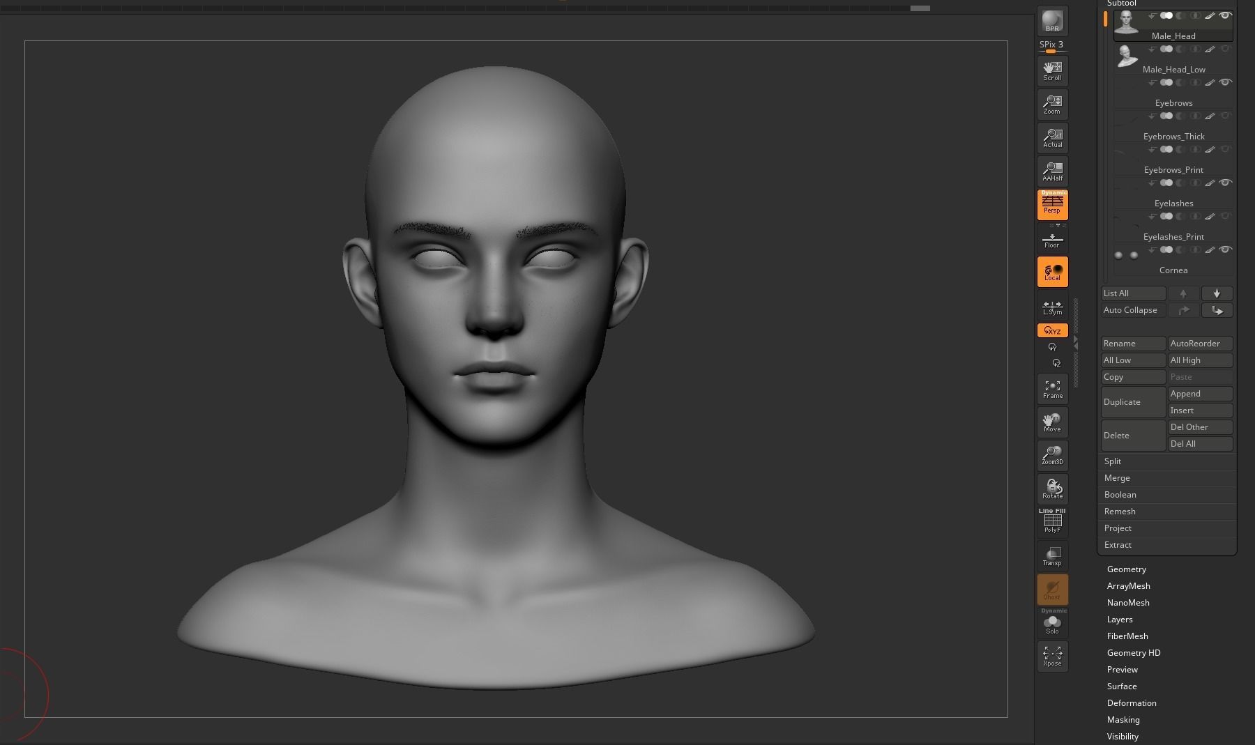This screenshot has height=745, width=1255.
Task: Select previous subtool with up arrow
Action: 1183,293
